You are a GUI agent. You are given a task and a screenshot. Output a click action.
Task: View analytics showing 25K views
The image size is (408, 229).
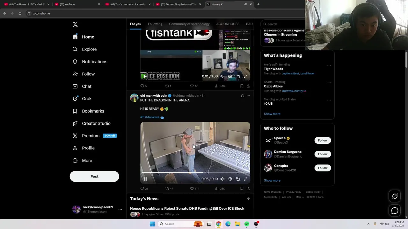[220, 189]
